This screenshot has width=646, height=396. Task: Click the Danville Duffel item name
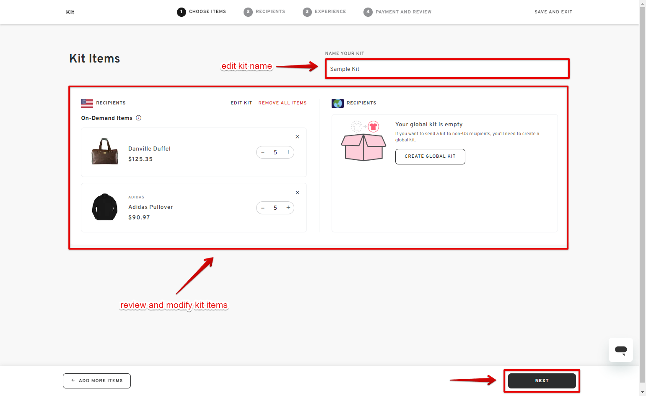149,148
